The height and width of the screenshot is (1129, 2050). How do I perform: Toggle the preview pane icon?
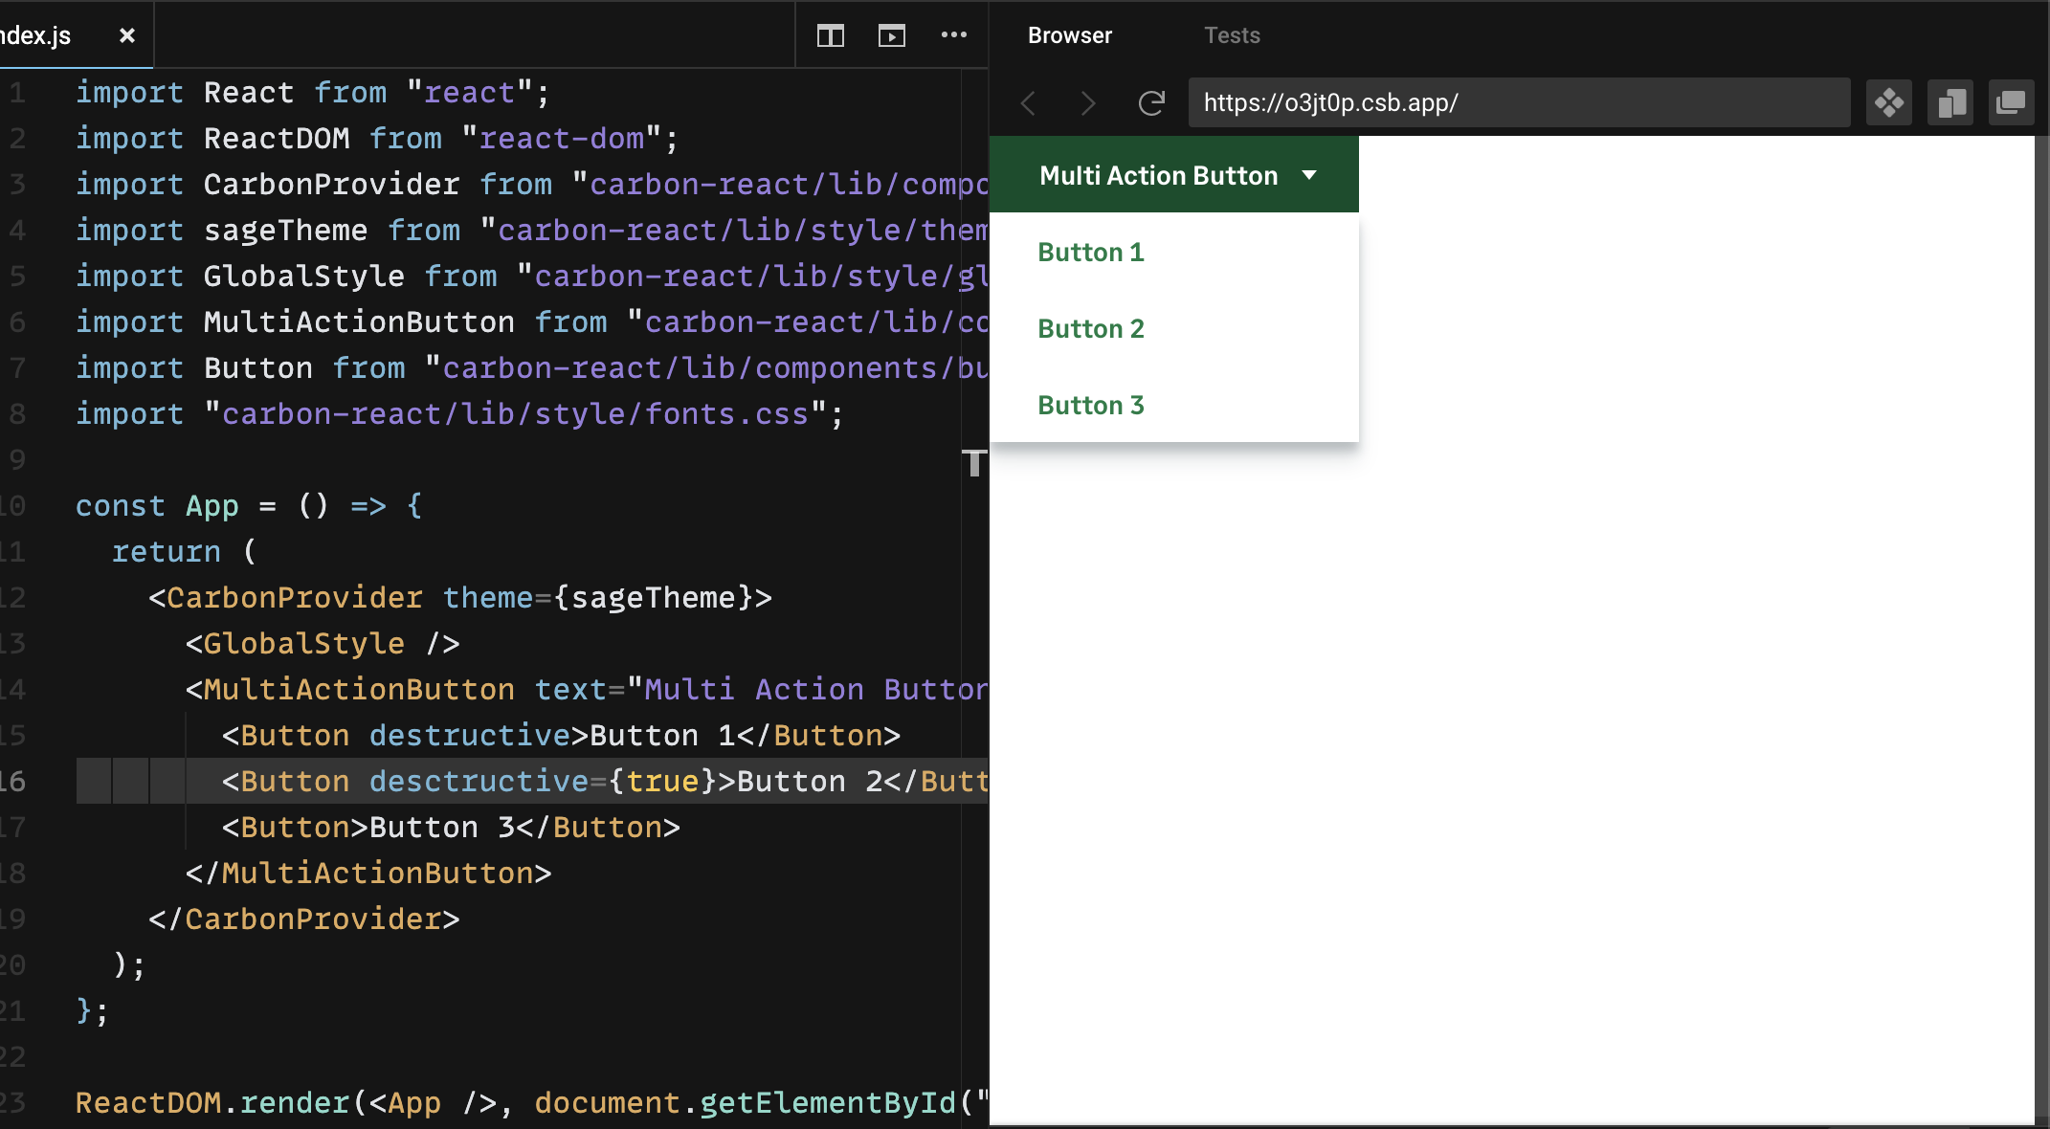click(892, 35)
